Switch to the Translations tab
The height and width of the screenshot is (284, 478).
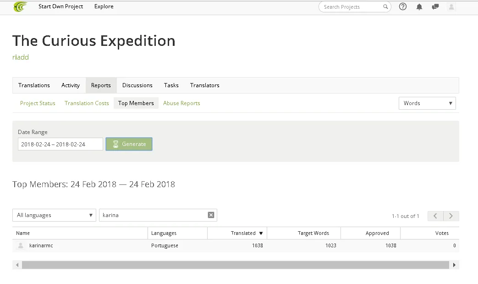tap(34, 85)
